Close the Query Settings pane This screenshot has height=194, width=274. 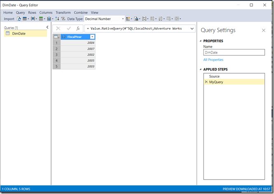tap(264, 30)
